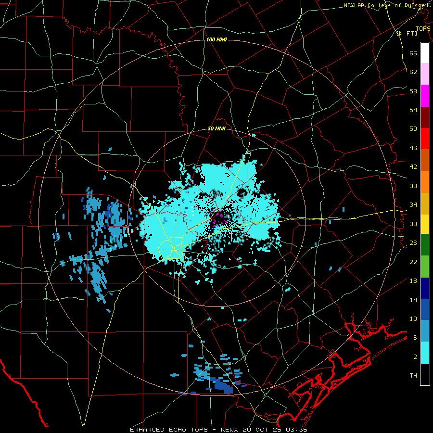Screen dimensions: 433x433
Task: Click the medium blue 10-14 kft legend swatch
Action: (x=425, y=309)
